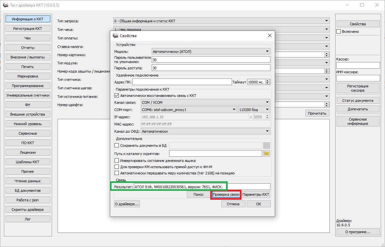This screenshot has width=385, height=247.
Task: Check 'Инвертировать состояние денежного ящика' option
Action: pos(116,161)
